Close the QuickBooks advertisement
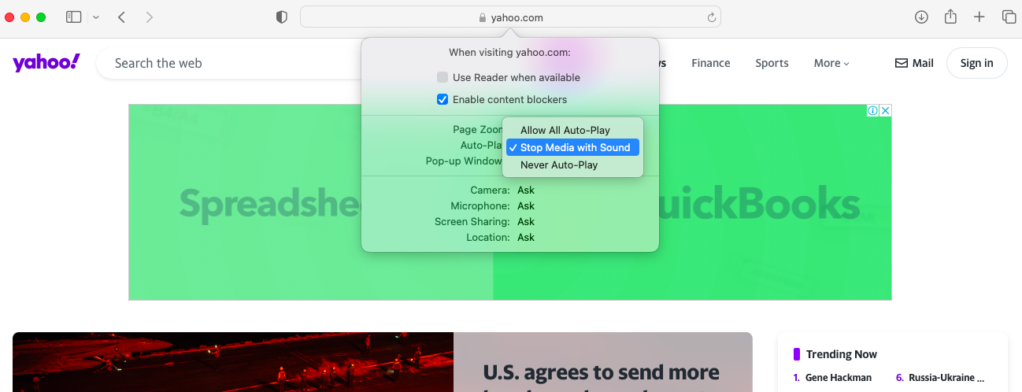This screenshot has height=392, width=1022. [885, 111]
